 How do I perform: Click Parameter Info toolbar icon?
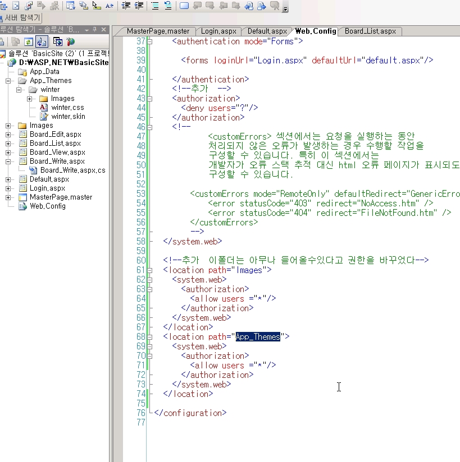(x=84, y=6)
